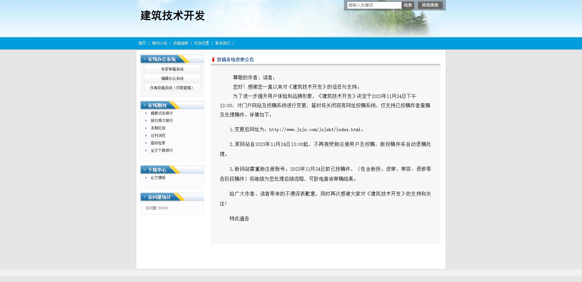Open 期刊介绍 menu item
Viewport: 582px width, 282px height.
click(x=159, y=43)
